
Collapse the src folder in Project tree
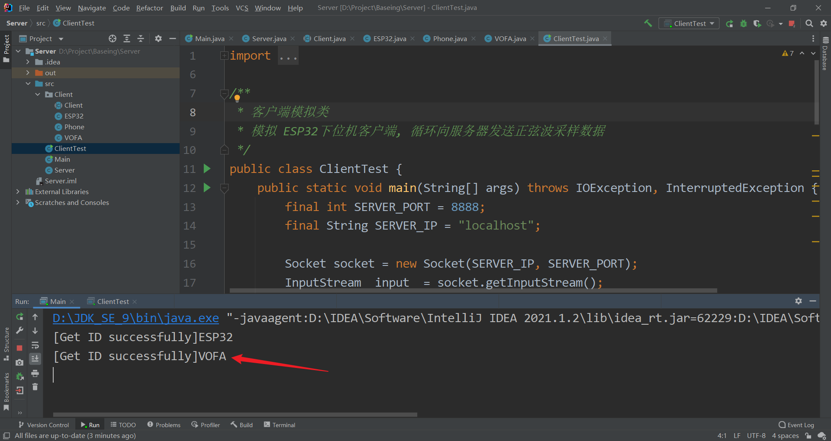[x=29, y=83]
